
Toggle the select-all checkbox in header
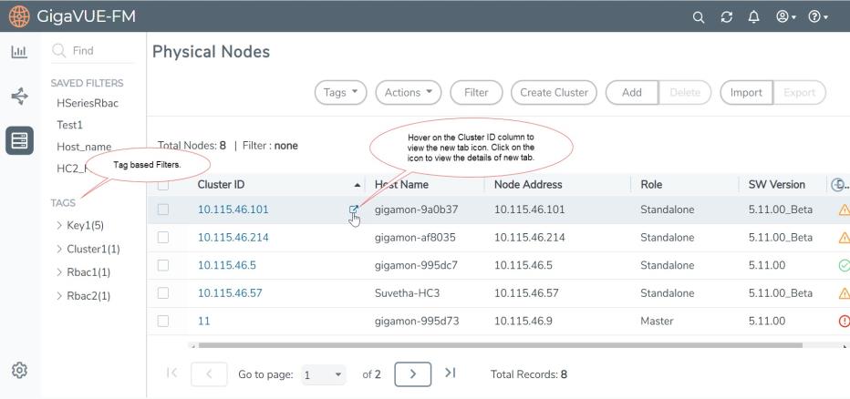pos(163,185)
